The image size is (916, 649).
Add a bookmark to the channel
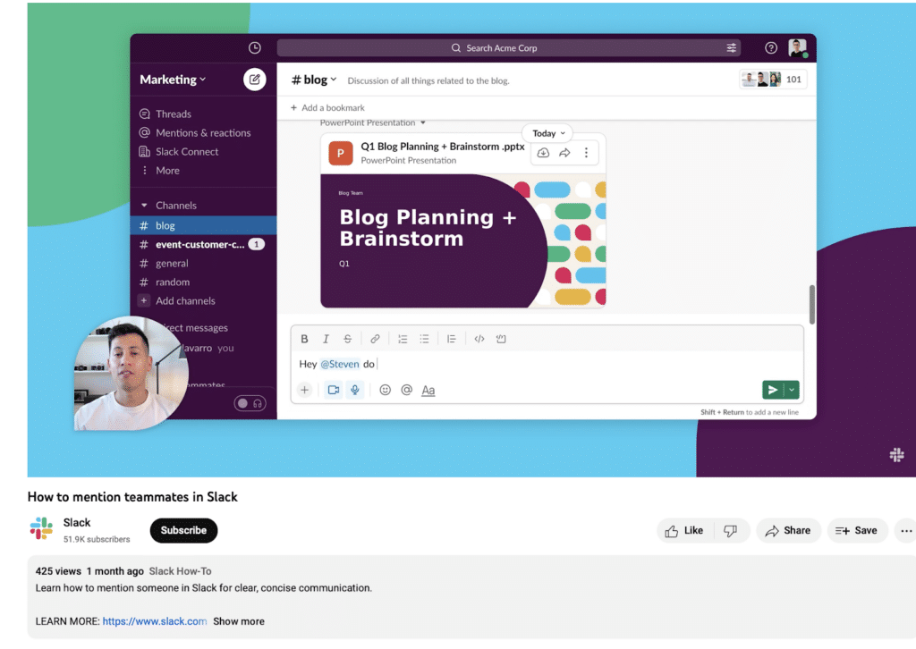pyautogui.click(x=327, y=107)
